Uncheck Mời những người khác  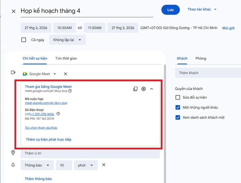click(x=178, y=107)
